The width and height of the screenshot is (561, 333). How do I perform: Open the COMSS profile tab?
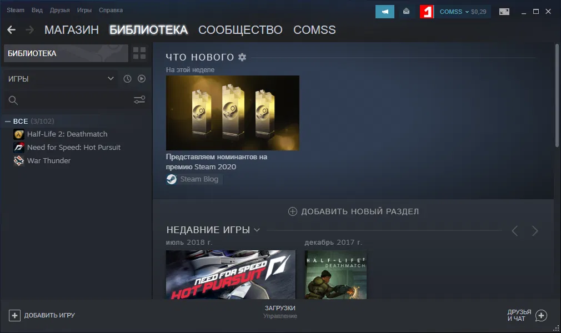pos(314,29)
